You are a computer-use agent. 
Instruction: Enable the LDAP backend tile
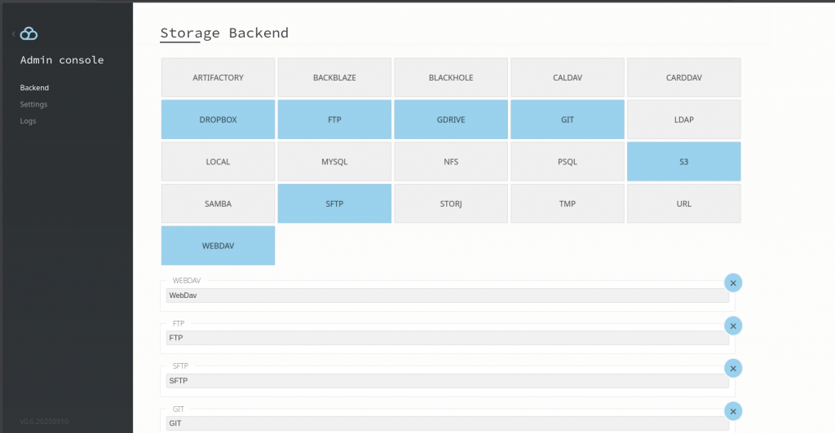point(684,120)
